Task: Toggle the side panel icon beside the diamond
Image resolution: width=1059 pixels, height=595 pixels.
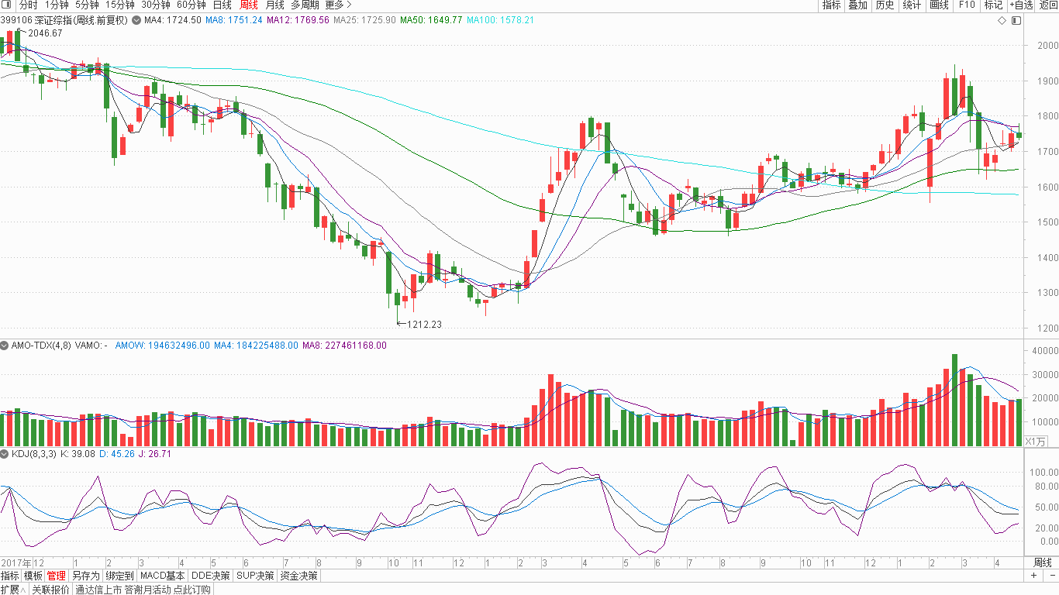Action: pos(1016,20)
